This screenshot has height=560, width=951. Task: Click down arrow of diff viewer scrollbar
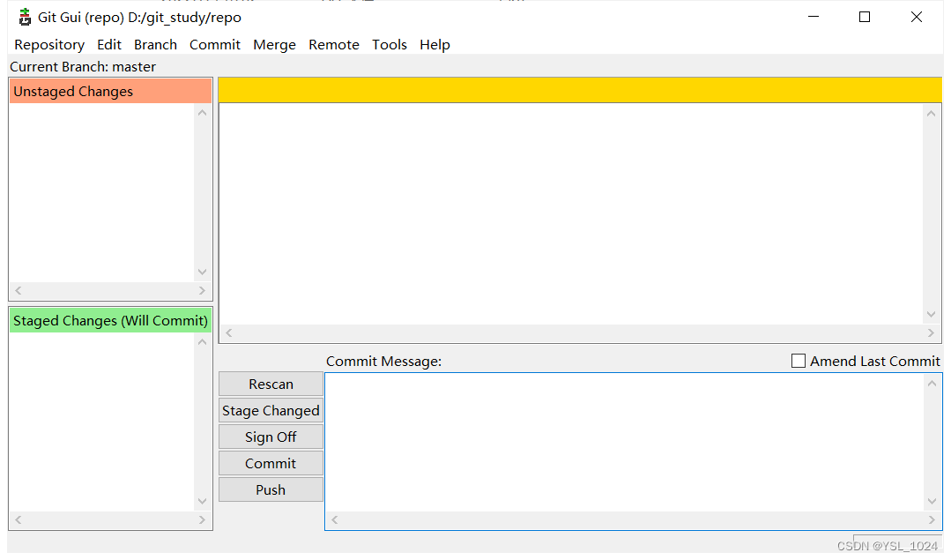point(931,314)
